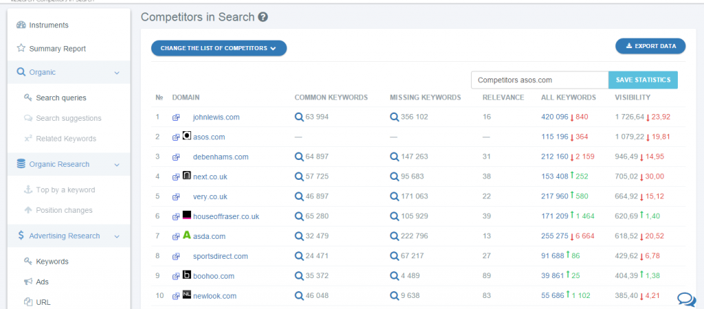Open Change the List of Competitors dropdown
Screen dimensions: 704x309
219,48
